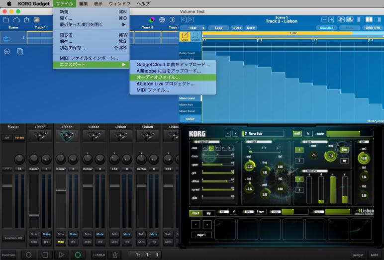Click the share export icon

point(26,20)
